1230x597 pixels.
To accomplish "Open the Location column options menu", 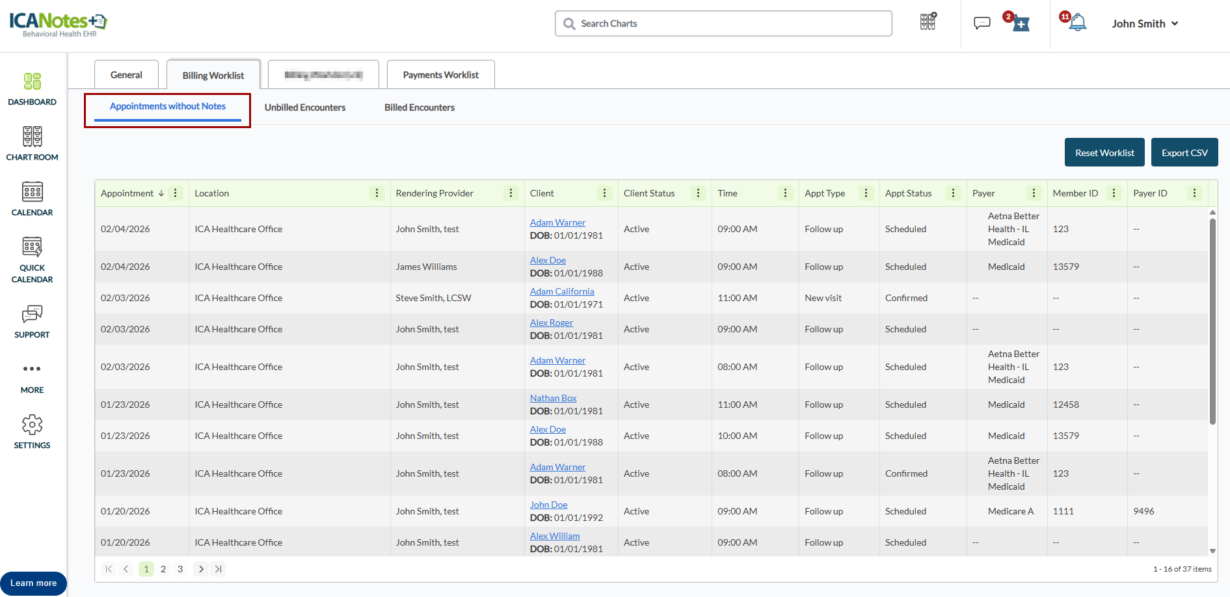I will (x=377, y=193).
